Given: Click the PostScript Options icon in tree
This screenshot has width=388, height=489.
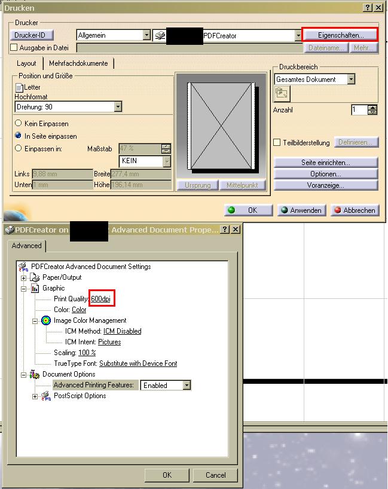Looking at the screenshot, I should pyautogui.click(x=46, y=396).
